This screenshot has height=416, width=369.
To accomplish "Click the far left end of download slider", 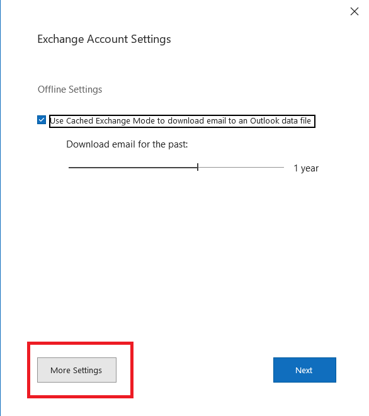I will point(70,168).
